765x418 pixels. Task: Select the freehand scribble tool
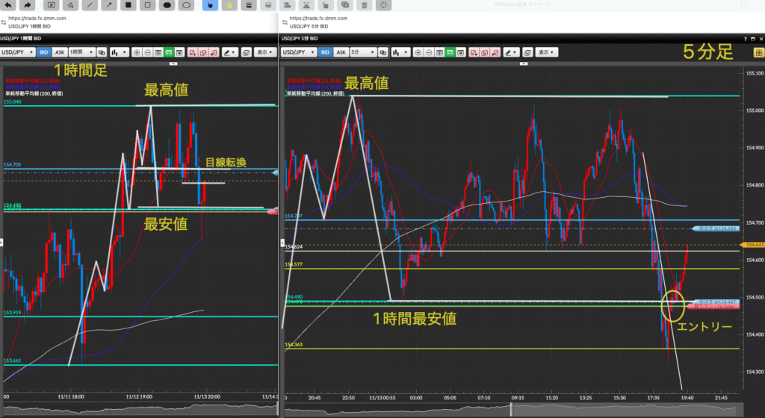coord(69,4)
